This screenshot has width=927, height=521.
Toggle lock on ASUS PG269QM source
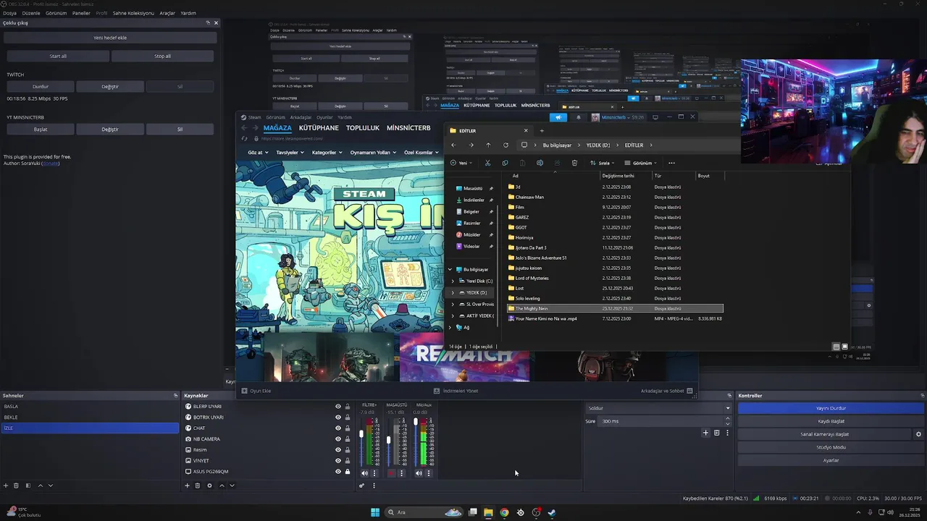coord(347,472)
